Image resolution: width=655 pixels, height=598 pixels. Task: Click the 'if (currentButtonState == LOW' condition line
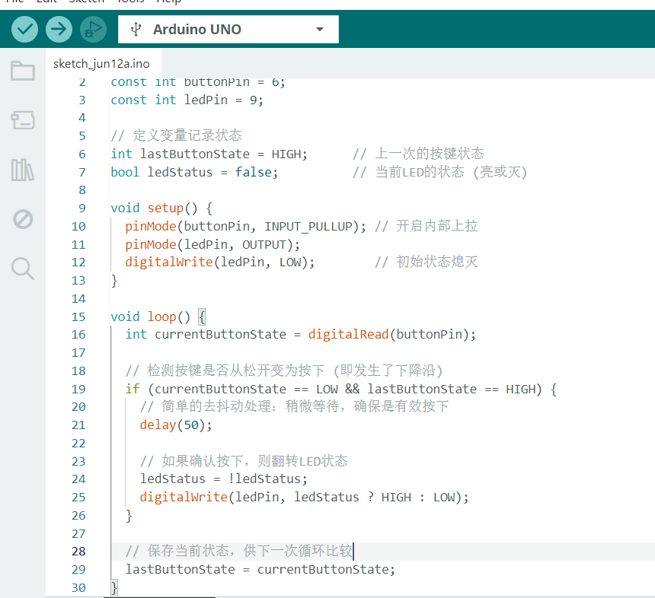(341, 389)
